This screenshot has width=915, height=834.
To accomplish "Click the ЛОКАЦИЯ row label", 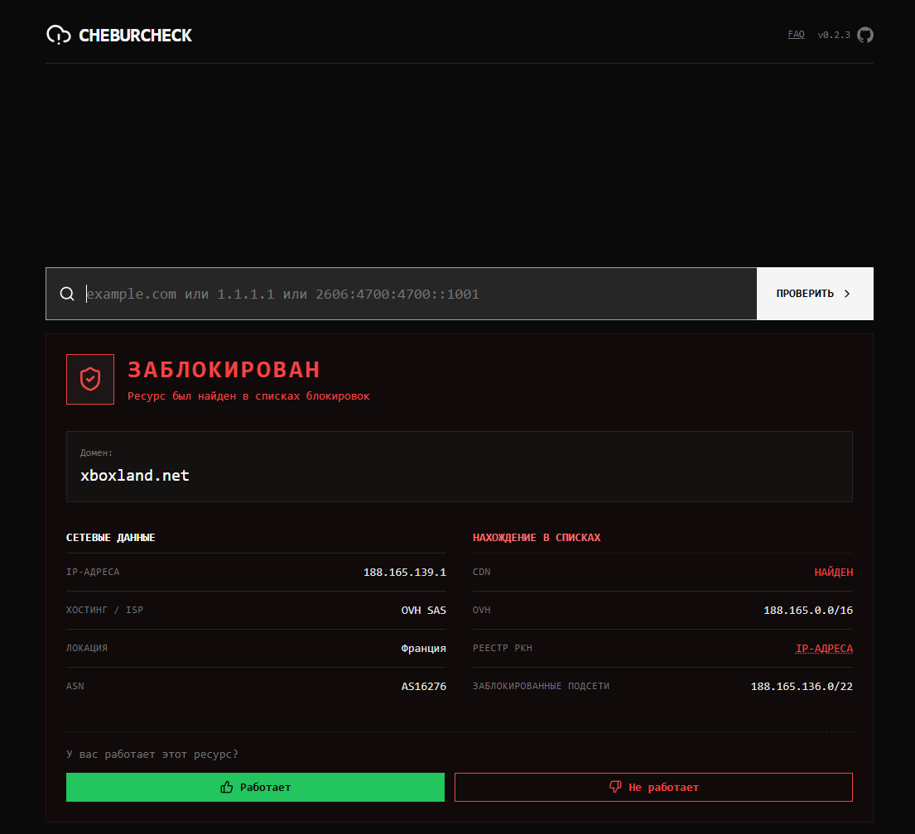I will pos(86,648).
